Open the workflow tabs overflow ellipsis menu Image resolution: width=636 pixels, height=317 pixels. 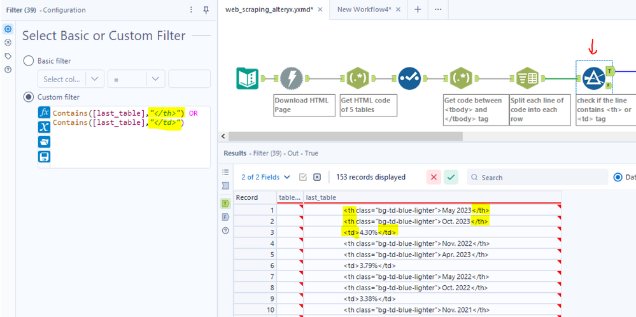coord(438,10)
